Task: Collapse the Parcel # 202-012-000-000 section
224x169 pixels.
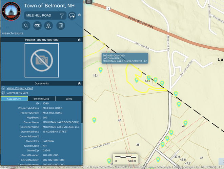Action: click(x=79, y=40)
